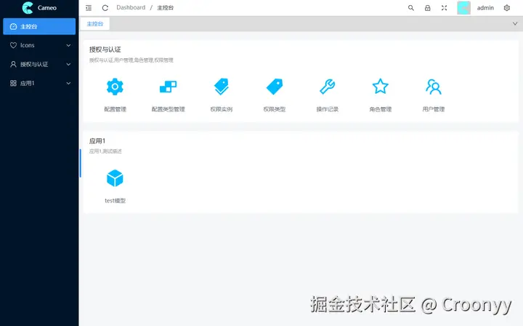Image resolution: width=523 pixels, height=326 pixels.
Task: Click the 配置管理 label
Action: (x=115, y=109)
